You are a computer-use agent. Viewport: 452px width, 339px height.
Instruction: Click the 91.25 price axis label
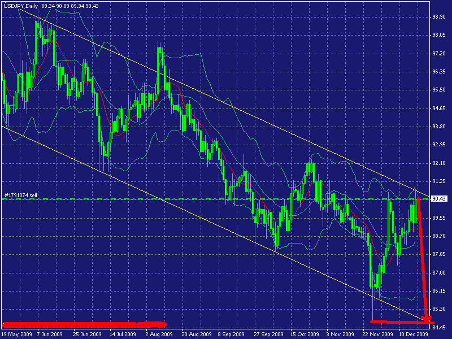[439, 181]
